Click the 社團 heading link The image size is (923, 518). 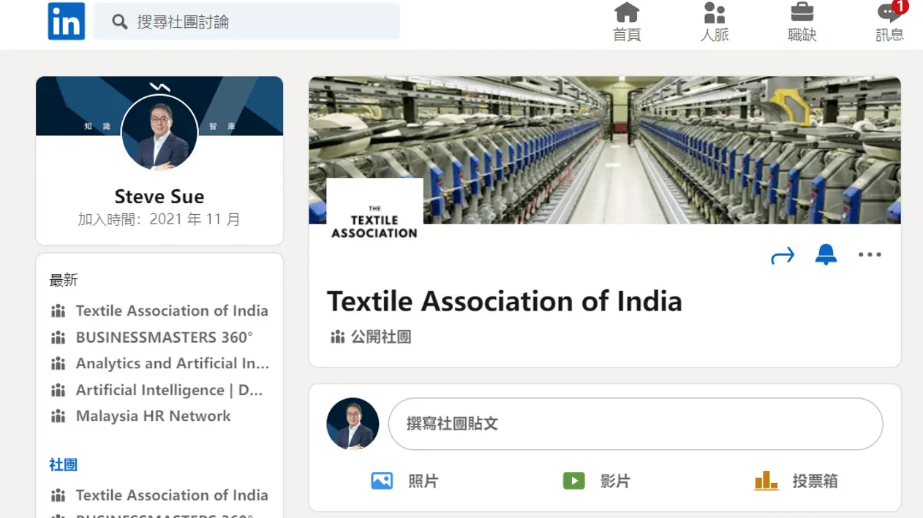pos(64,465)
